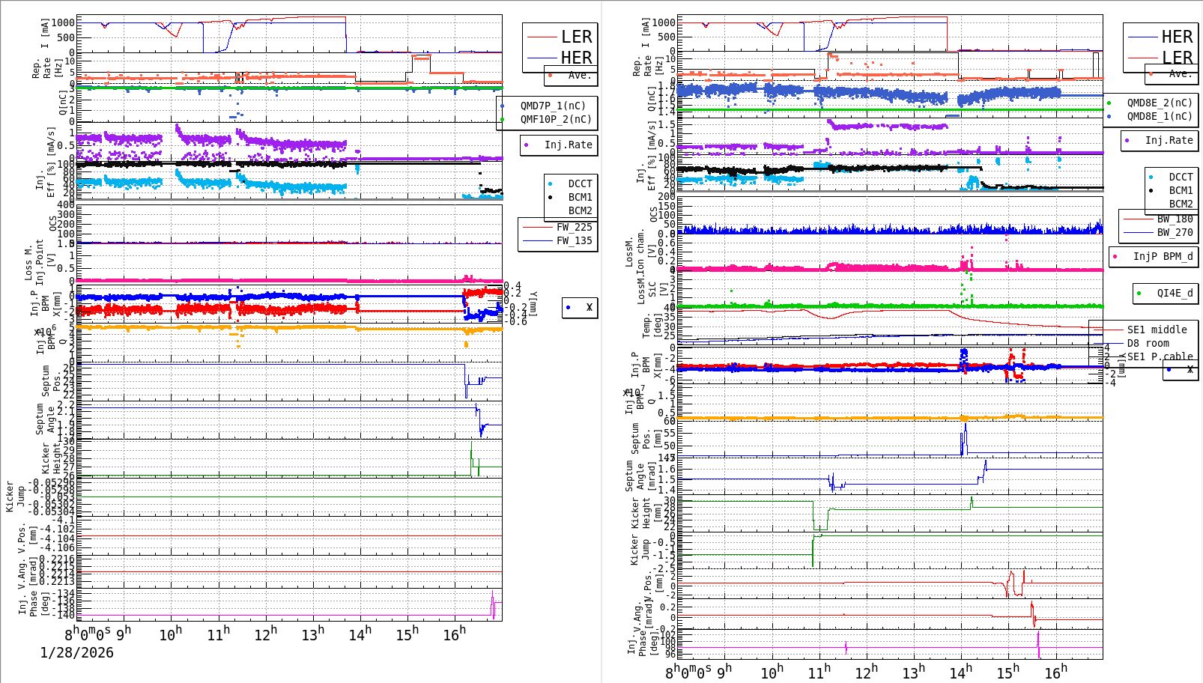Click the green marker beside QMF10P_2(nC)
The image size is (1203, 683).
502,119
